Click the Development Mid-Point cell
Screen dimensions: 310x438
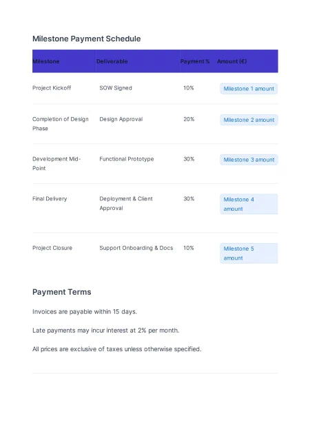click(x=56, y=163)
